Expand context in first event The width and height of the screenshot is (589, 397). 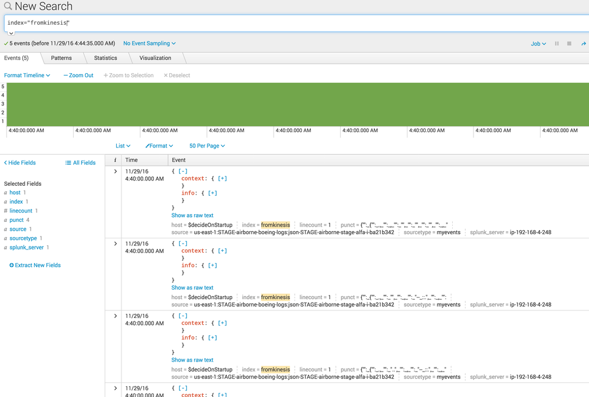coord(222,178)
